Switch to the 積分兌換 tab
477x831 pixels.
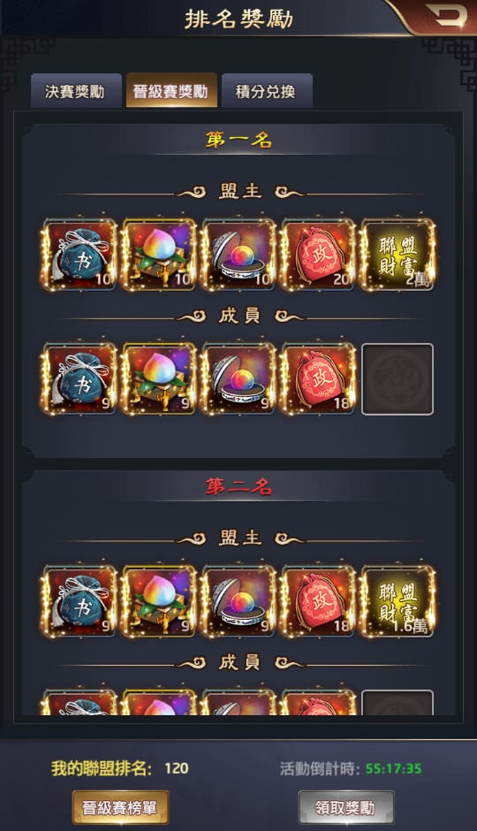(x=266, y=91)
